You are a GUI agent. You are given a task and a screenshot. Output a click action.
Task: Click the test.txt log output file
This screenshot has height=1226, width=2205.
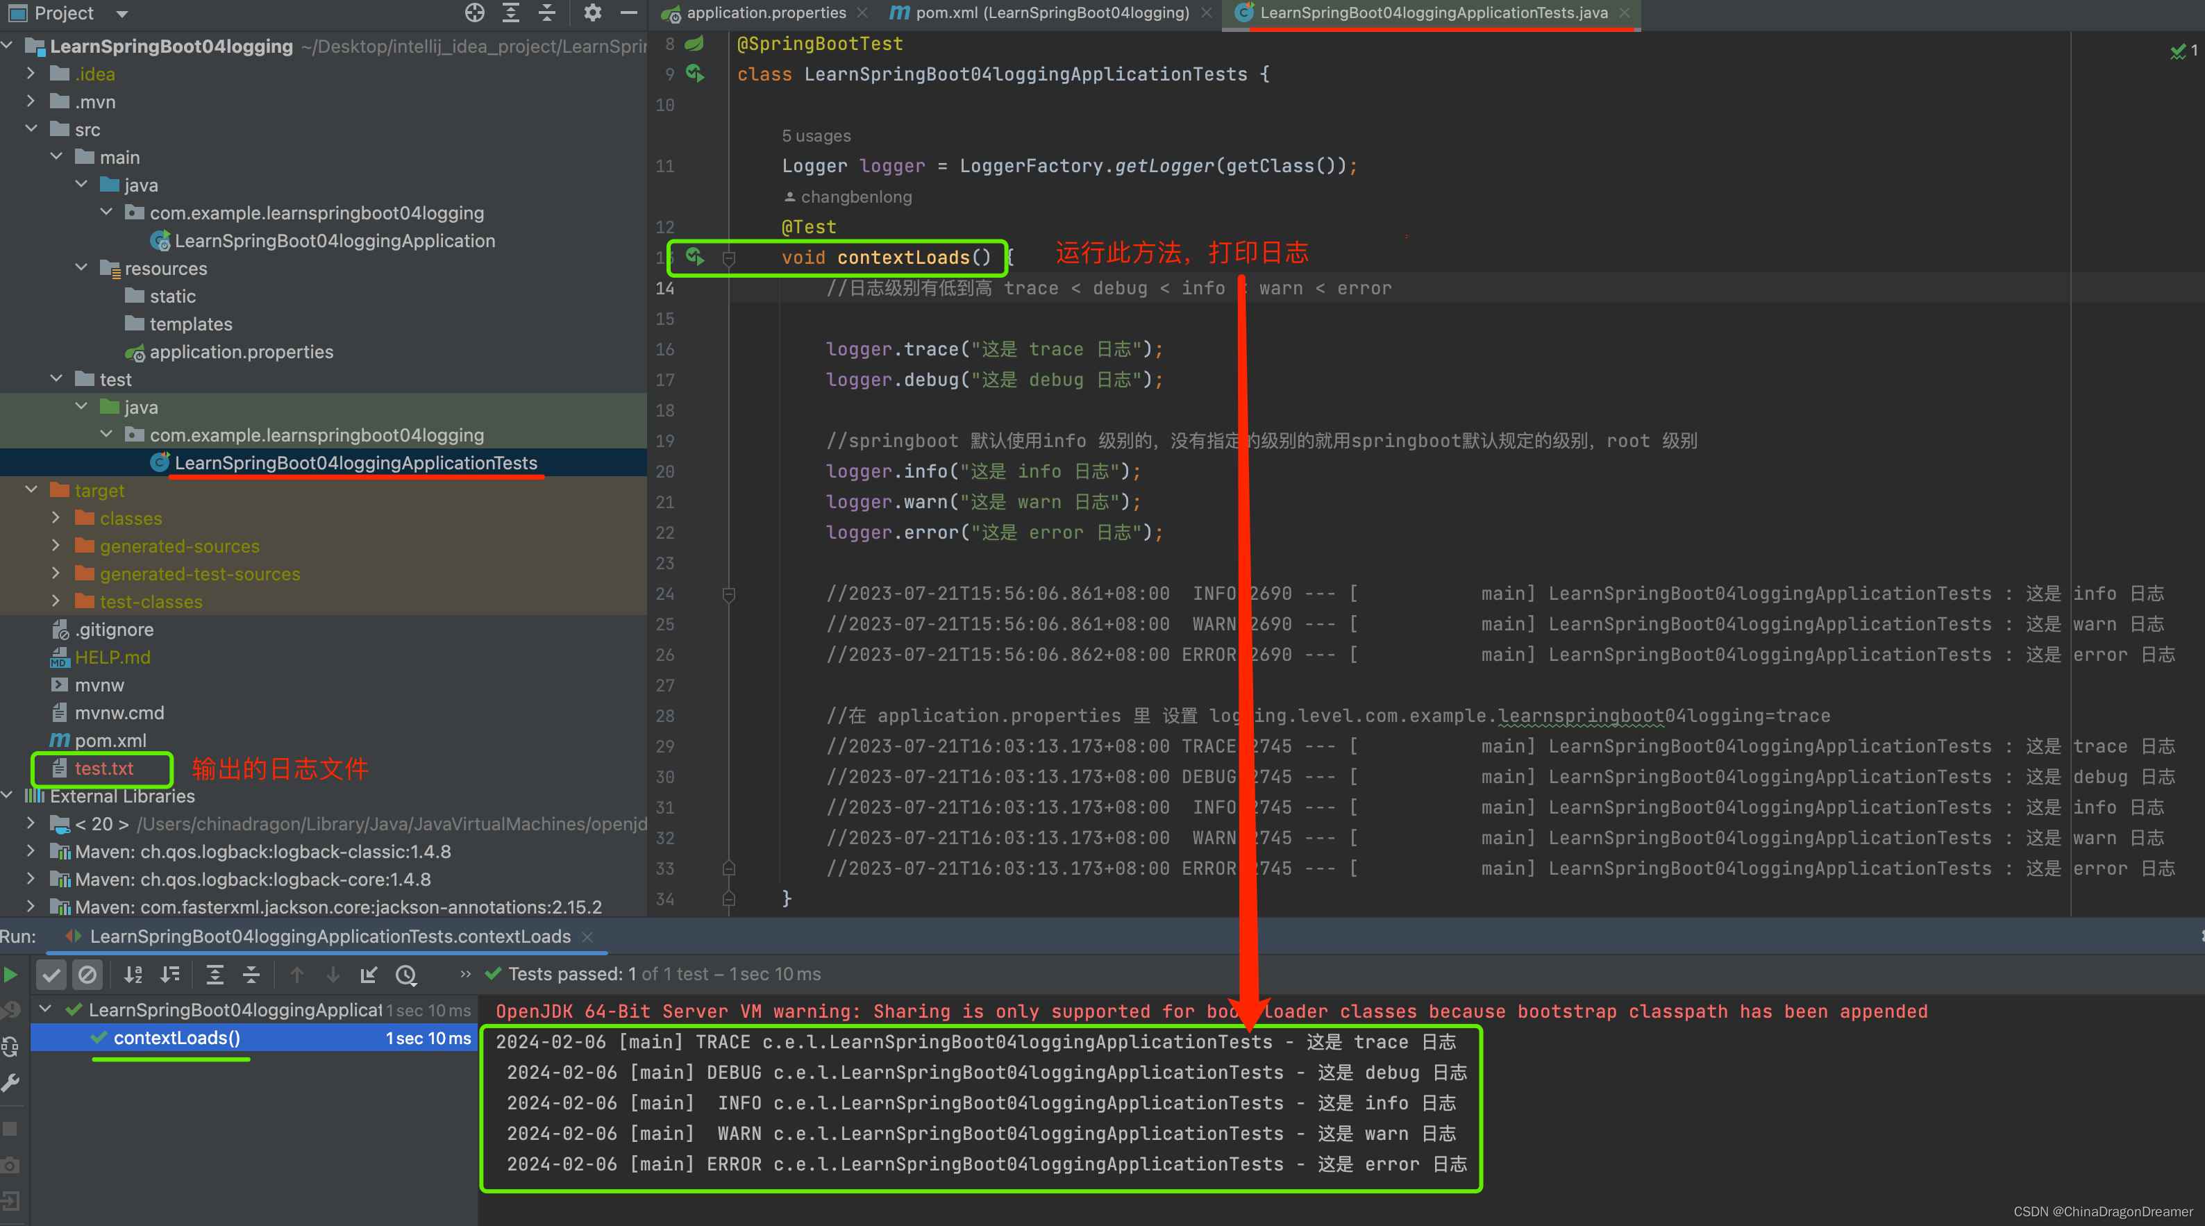[101, 769]
